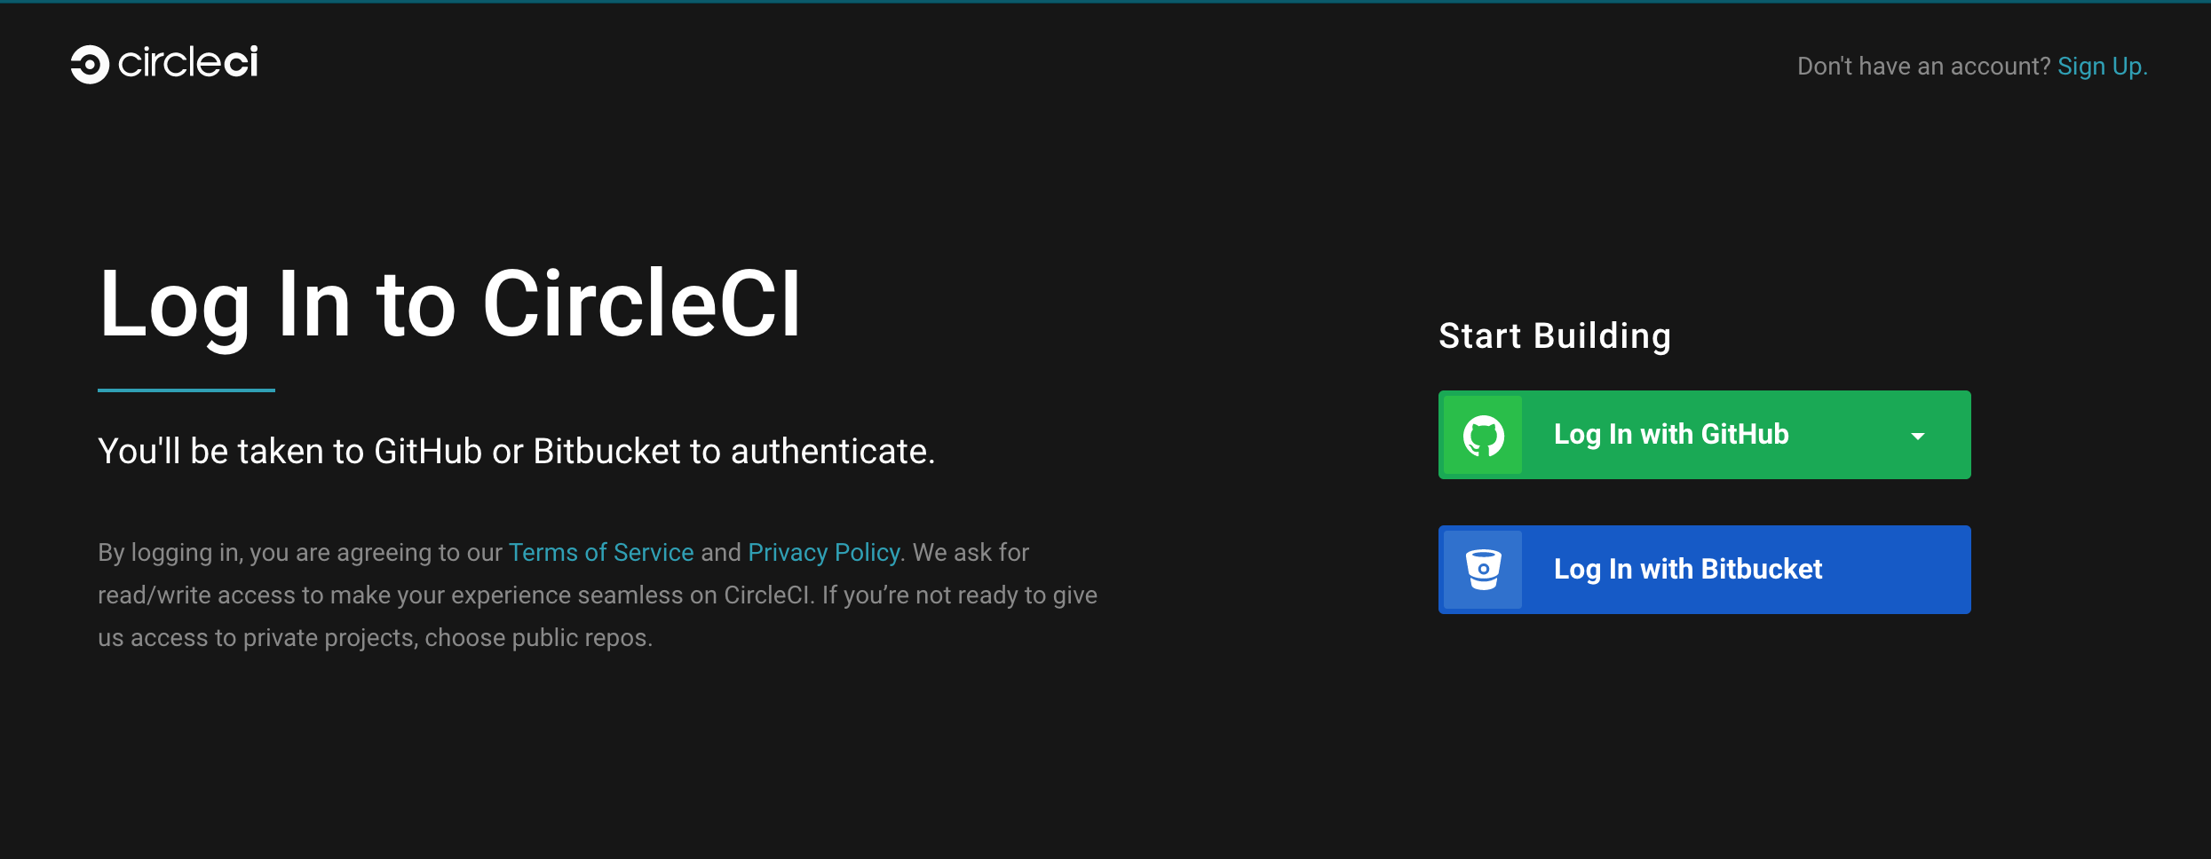Click the "Don't have an account?" text
This screenshot has height=859, width=2211.
(x=1923, y=67)
